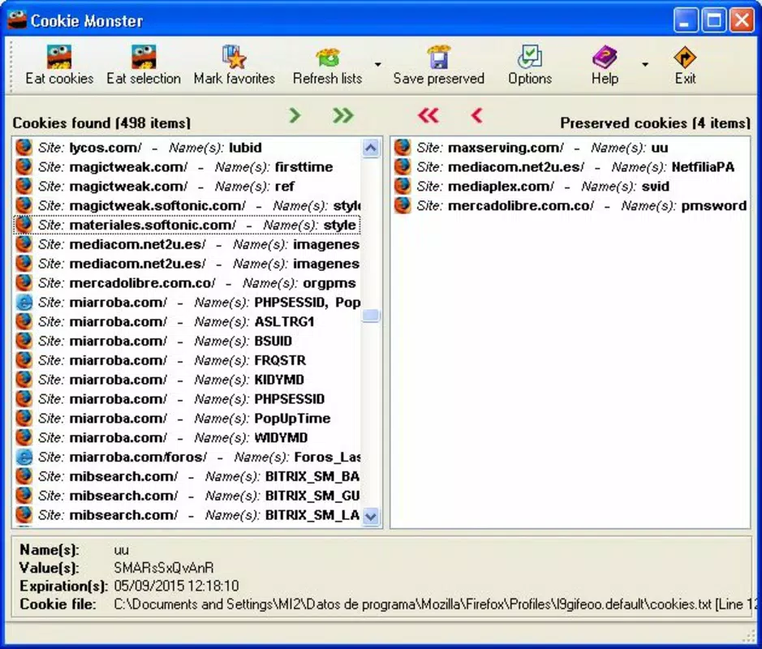Close the Cookie Monster window
Screen dimensions: 762x649
click(x=742, y=20)
